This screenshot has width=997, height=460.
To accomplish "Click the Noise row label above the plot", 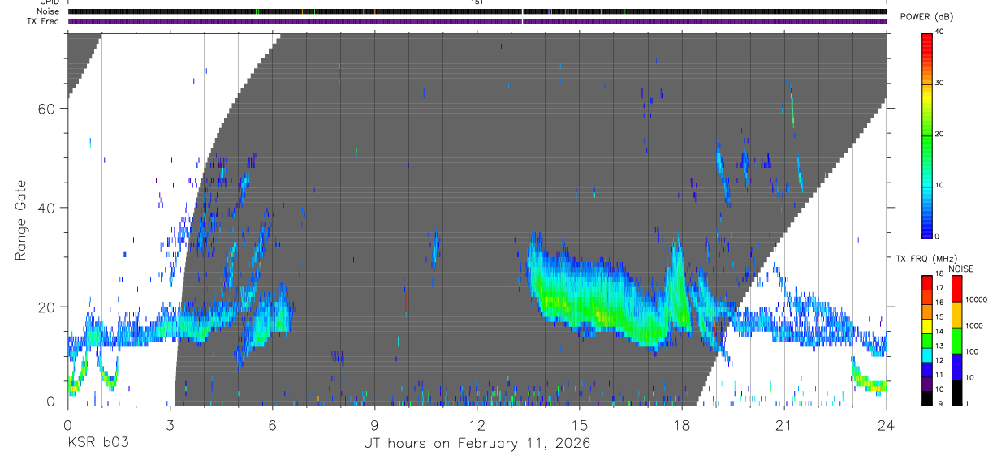I will [49, 11].
